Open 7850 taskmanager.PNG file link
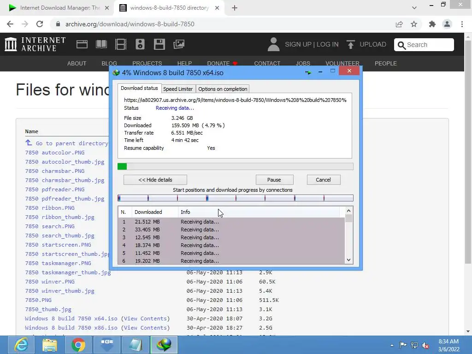Viewport: 472px width, 354px height. click(x=58, y=263)
